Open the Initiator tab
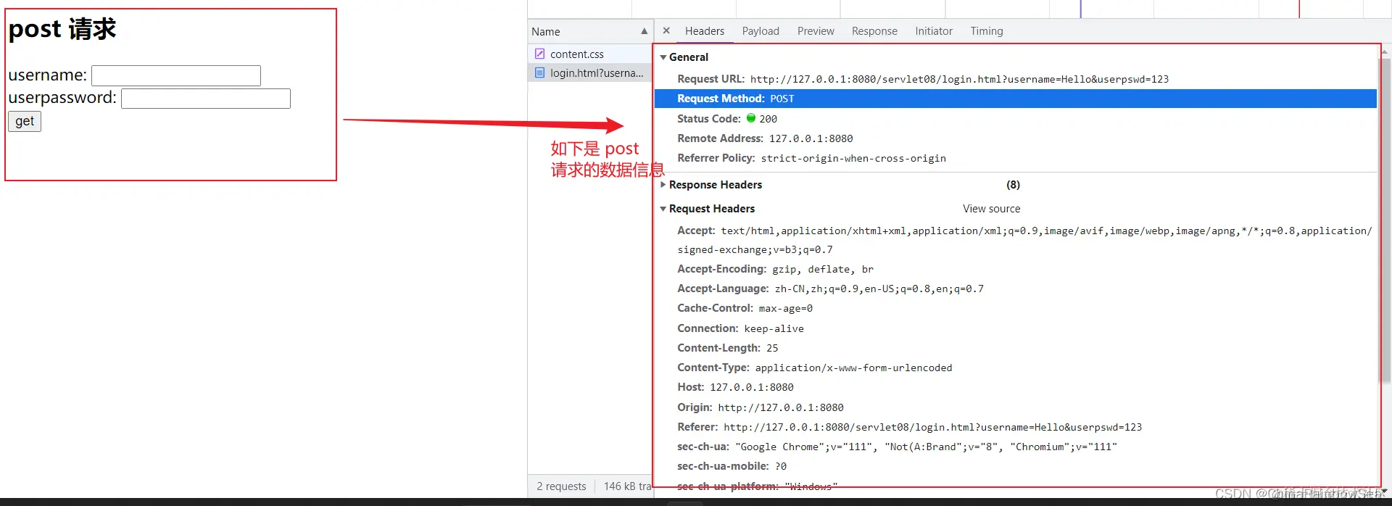 [x=934, y=31]
